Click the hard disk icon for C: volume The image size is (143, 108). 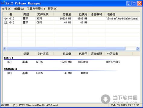click(x=5, y=19)
